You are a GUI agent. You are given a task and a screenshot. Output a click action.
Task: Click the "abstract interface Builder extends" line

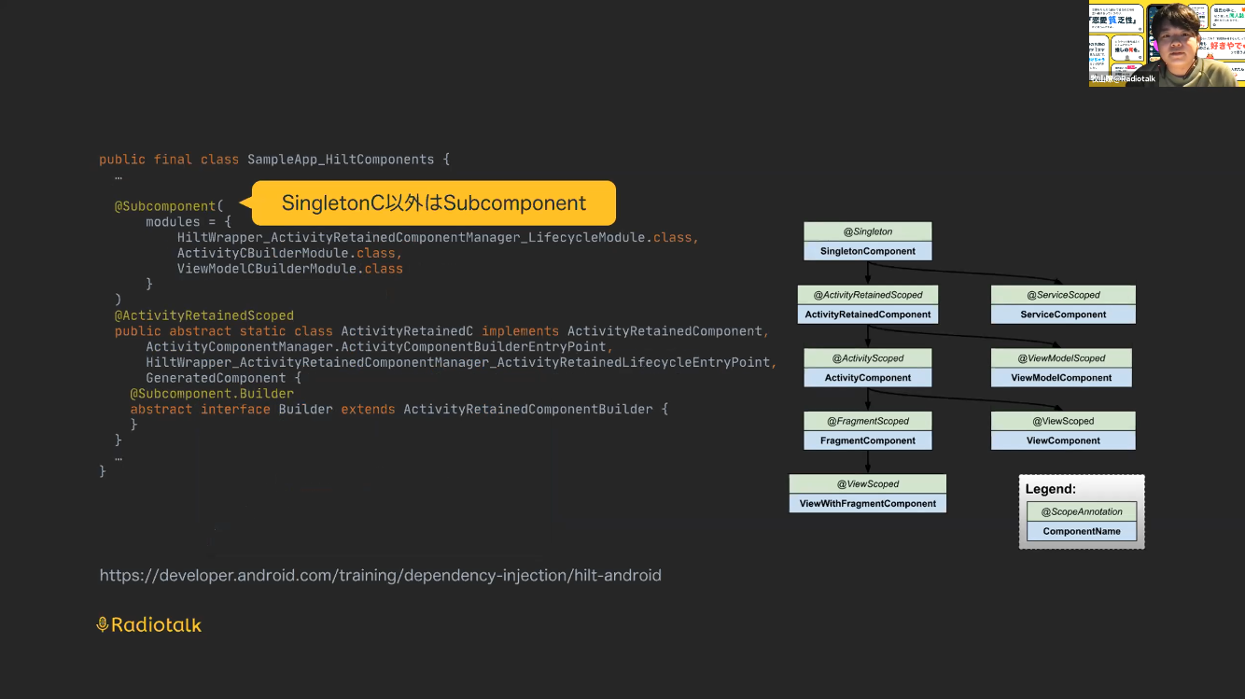click(x=399, y=409)
